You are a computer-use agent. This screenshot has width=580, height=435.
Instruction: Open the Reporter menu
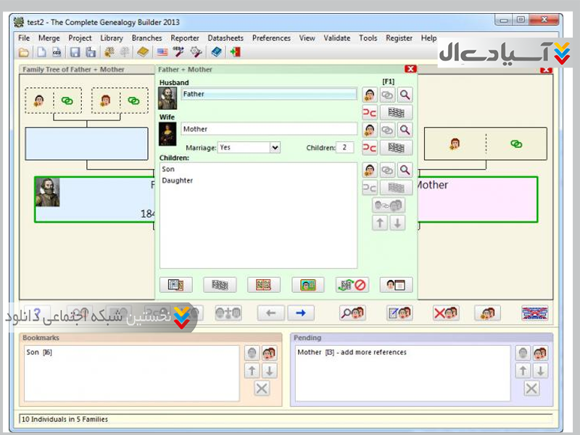pos(185,38)
